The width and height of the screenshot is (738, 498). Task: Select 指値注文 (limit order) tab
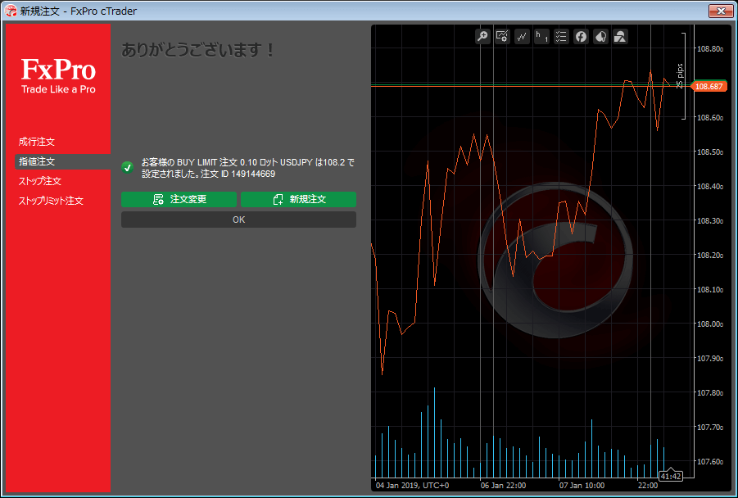tap(62, 161)
